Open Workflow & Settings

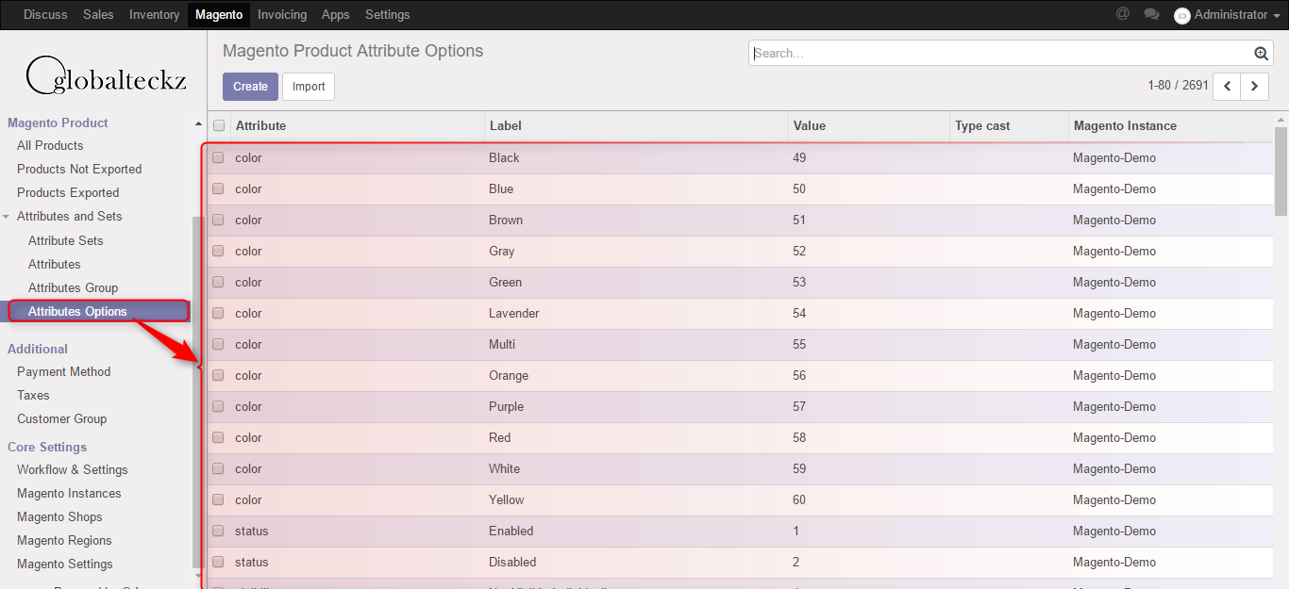72,469
